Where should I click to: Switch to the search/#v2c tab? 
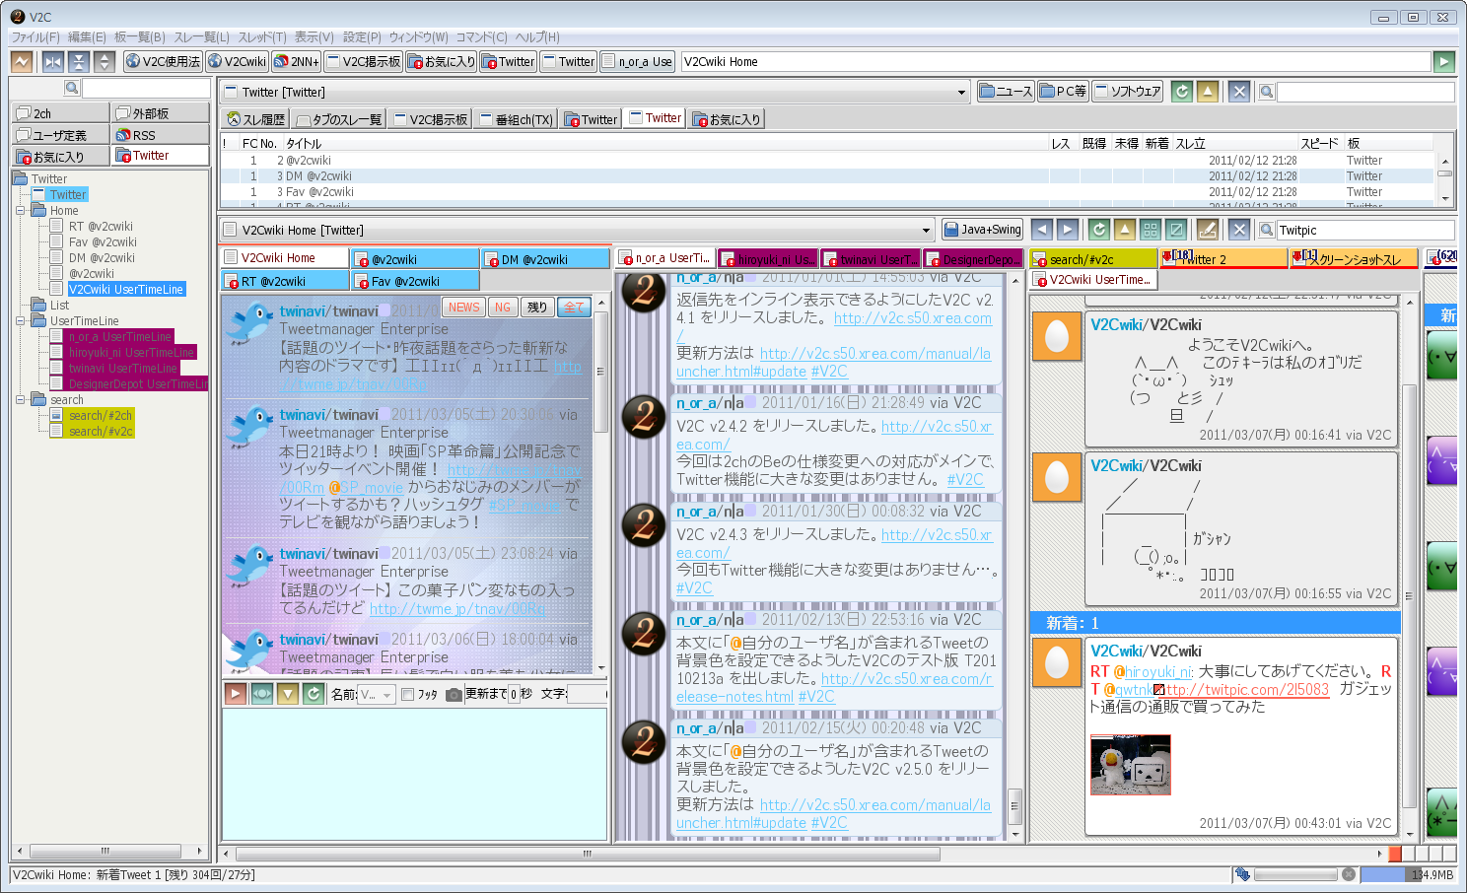[1092, 259]
